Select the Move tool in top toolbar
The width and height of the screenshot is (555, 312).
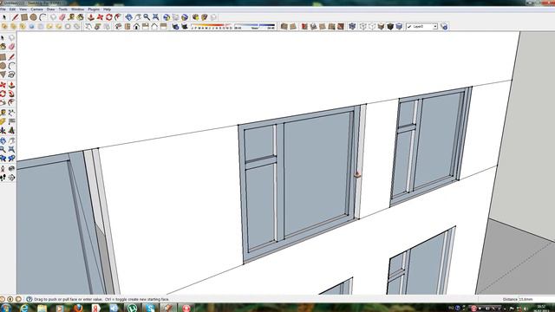coord(100,17)
